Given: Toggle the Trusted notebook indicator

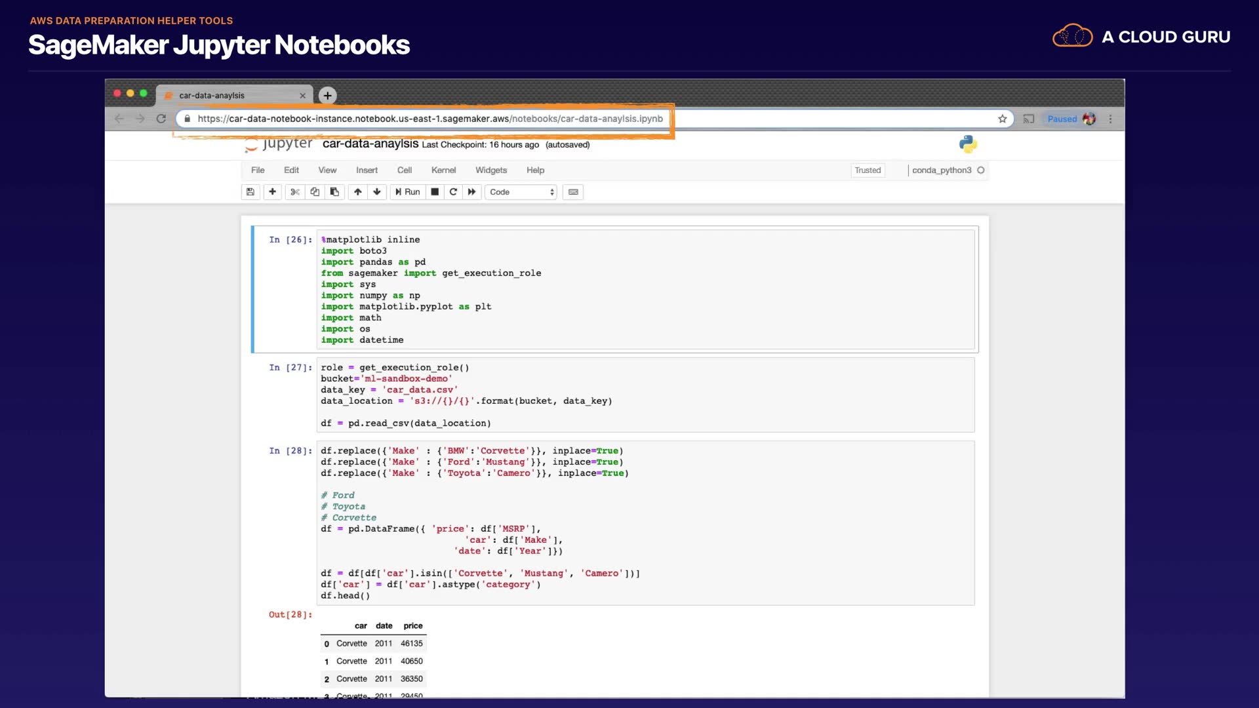Looking at the screenshot, I should click(868, 170).
